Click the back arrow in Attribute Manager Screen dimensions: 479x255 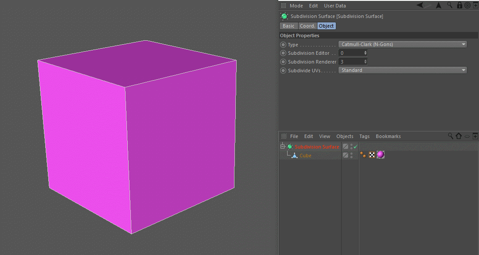tap(420, 5)
